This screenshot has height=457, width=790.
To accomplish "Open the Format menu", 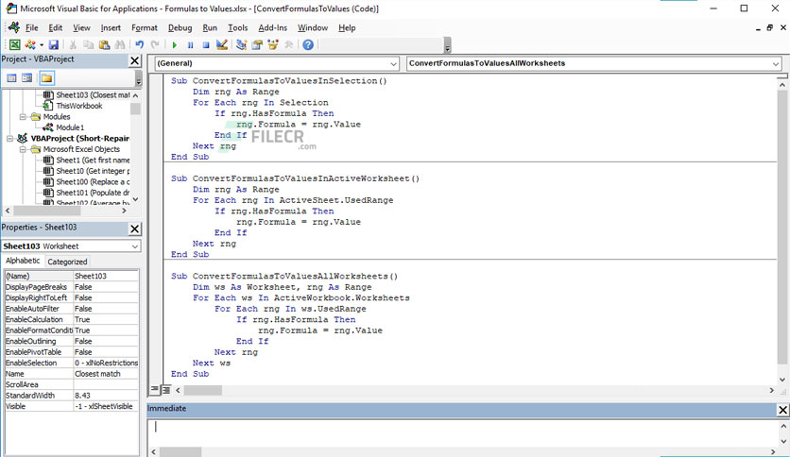I will tap(144, 27).
